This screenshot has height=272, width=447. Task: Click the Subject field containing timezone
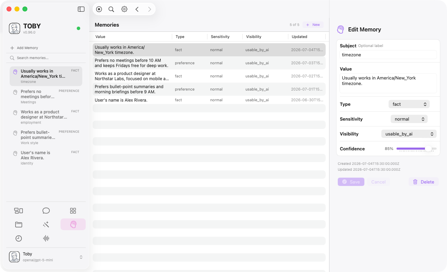(x=388, y=55)
